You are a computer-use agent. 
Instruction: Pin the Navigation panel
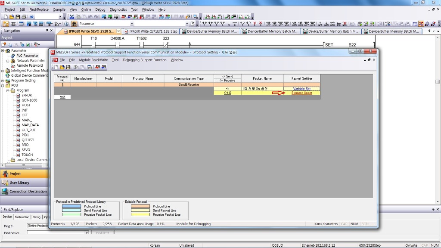click(47, 31)
